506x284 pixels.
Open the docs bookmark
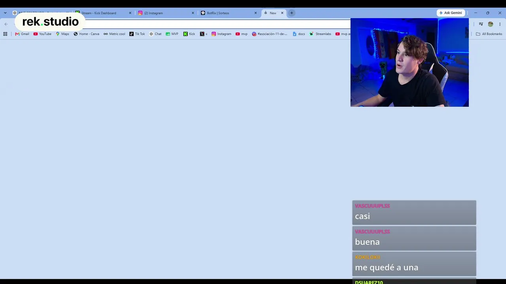tap(299, 34)
